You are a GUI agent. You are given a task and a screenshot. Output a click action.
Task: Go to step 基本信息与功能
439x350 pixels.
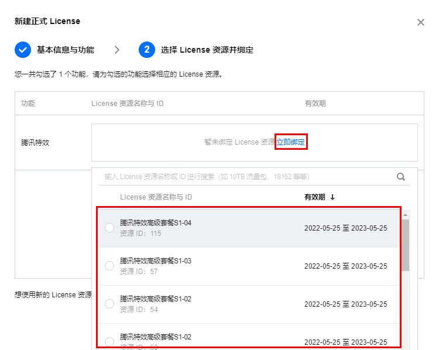click(x=65, y=50)
